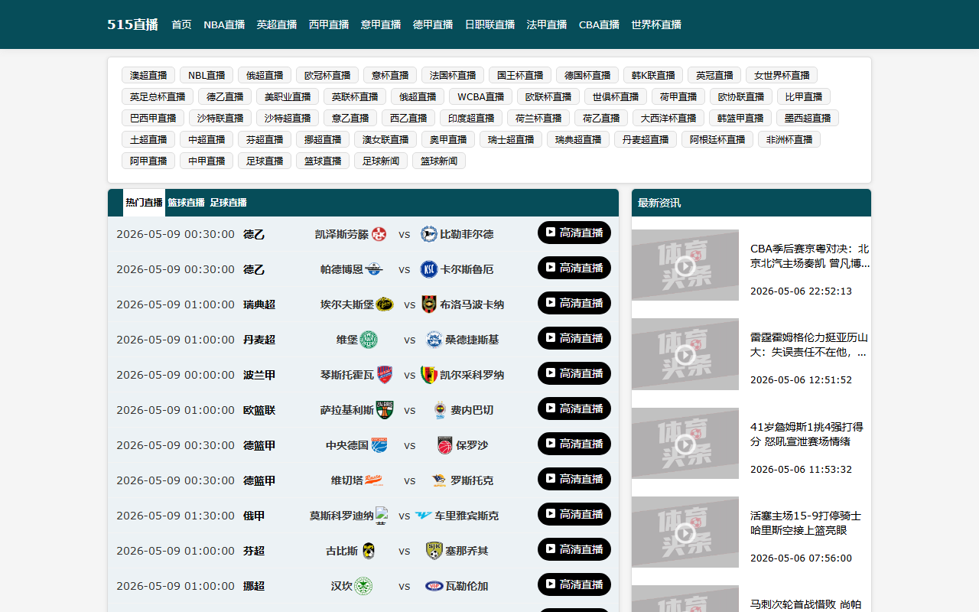This screenshot has width=979, height=612.
Task: Watch 高清直播 for 帕德博恩 vs 卡尔斯鲁厄
Action: click(574, 268)
